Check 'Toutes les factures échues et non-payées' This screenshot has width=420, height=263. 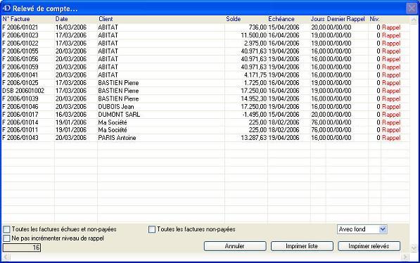pos(6,229)
